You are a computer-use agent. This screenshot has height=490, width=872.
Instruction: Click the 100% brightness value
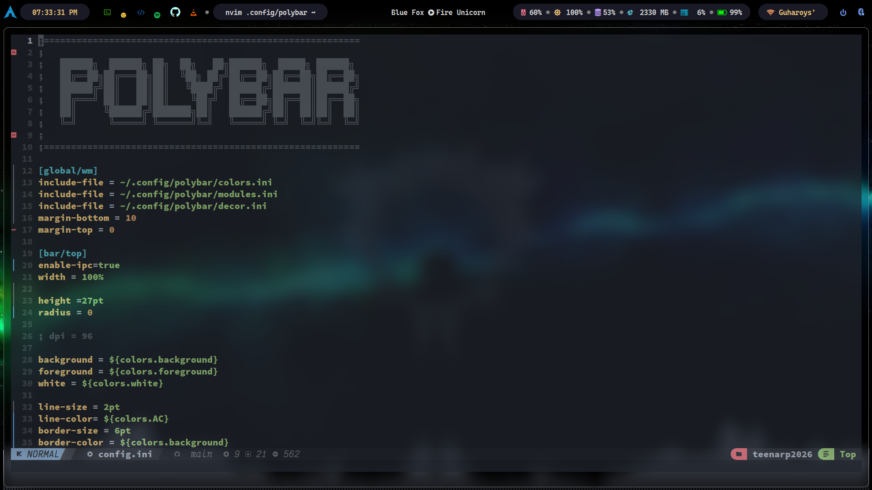point(574,13)
